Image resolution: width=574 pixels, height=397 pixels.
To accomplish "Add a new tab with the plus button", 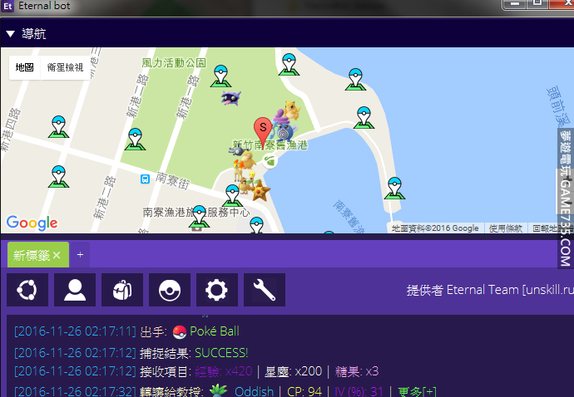I will pyautogui.click(x=80, y=254).
